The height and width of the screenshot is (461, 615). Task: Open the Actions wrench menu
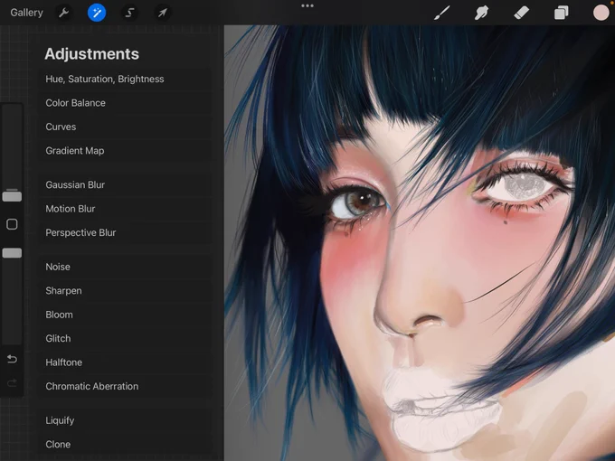(63, 13)
